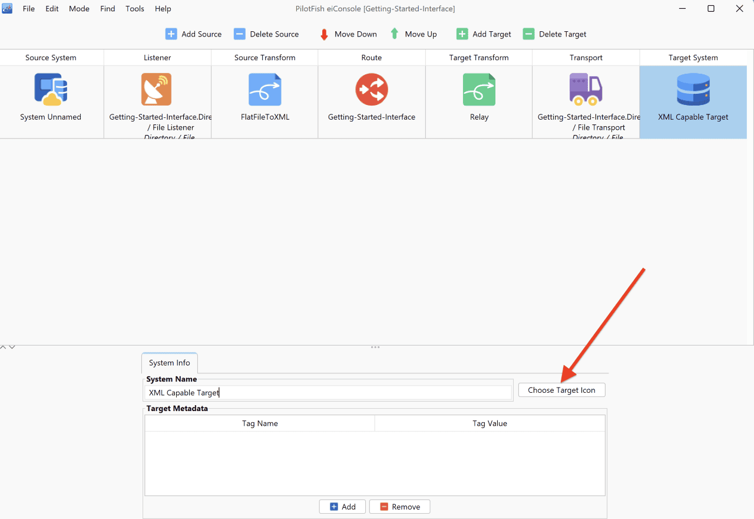Click the Transport column header
Screen dimensions: 754x519
coord(586,58)
